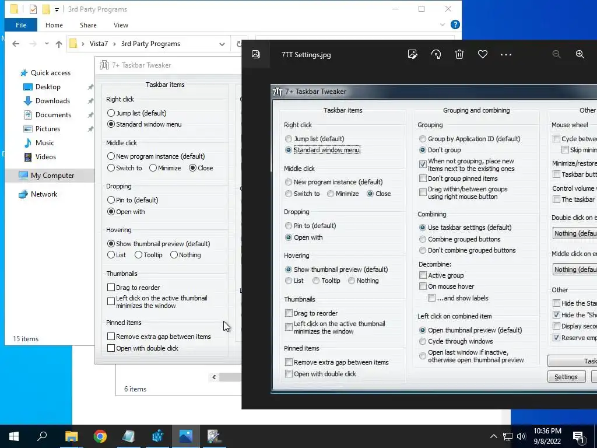Open See more options in Photos
Image resolution: width=597 pixels, height=448 pixels.
coord(505,54)
